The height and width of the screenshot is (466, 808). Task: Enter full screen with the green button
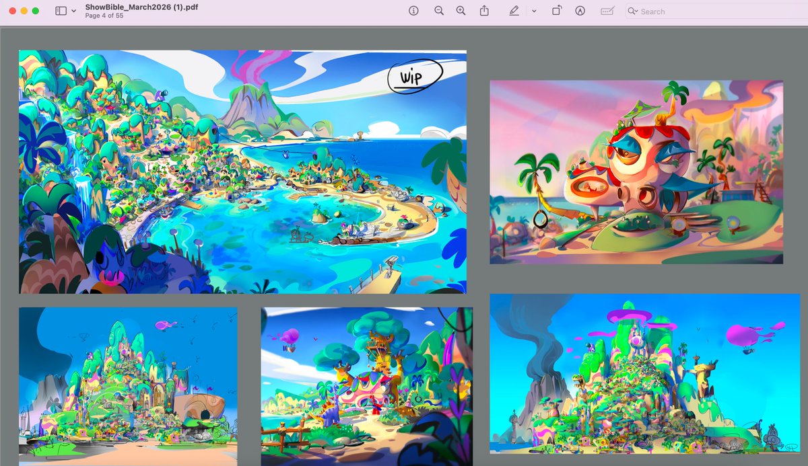click(35, 11)
